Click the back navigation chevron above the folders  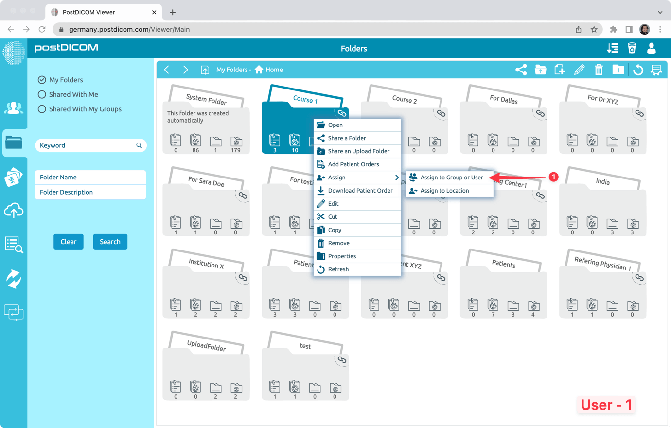(x=167, y=70)
